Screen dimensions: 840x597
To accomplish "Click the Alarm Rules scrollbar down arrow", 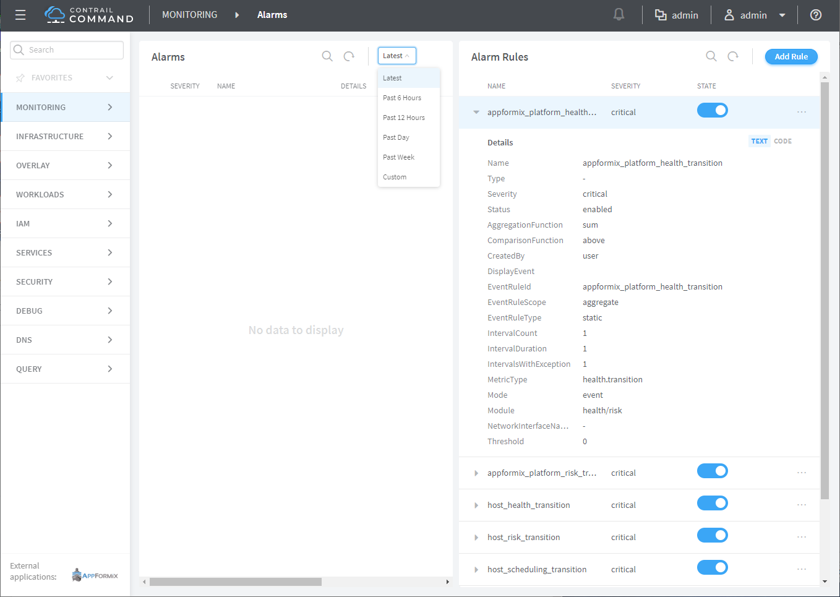I will (824, 582).
